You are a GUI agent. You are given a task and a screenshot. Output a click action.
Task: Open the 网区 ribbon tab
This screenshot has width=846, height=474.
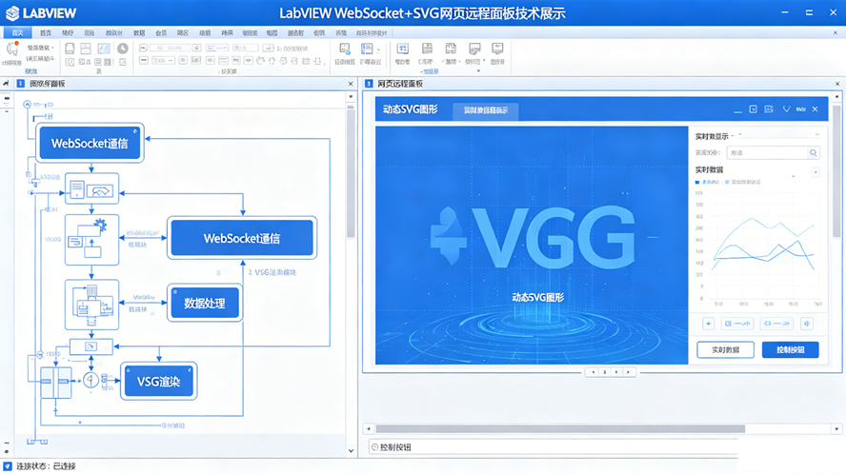183,33
